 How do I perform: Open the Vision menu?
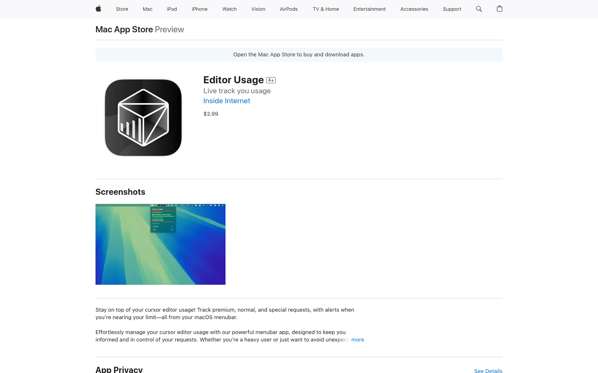pos(258,9)
